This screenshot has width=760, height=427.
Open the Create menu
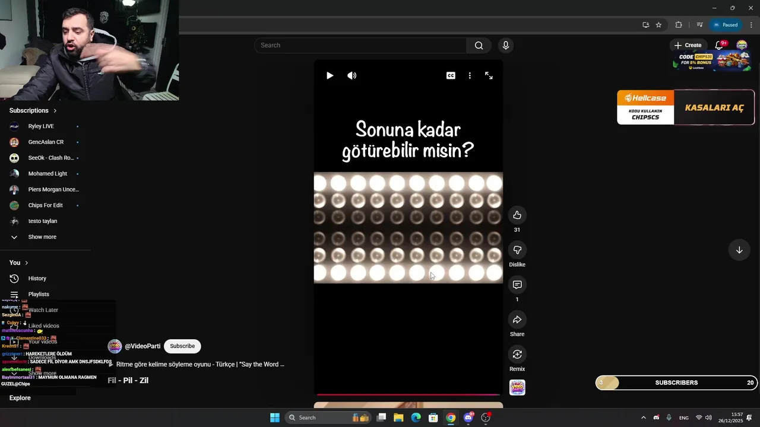pyautogui.click(x=688, y=45)
